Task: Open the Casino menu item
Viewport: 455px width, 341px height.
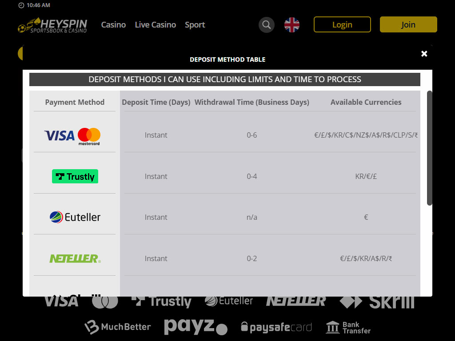Action: (113, 25)
